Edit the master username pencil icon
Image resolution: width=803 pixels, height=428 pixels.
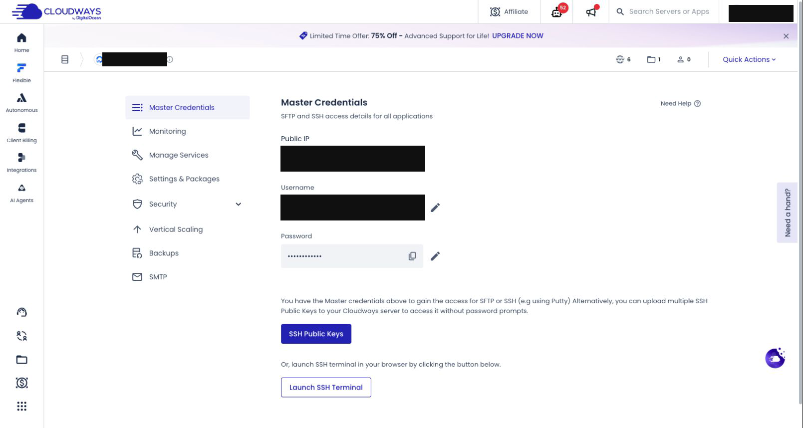435,208
